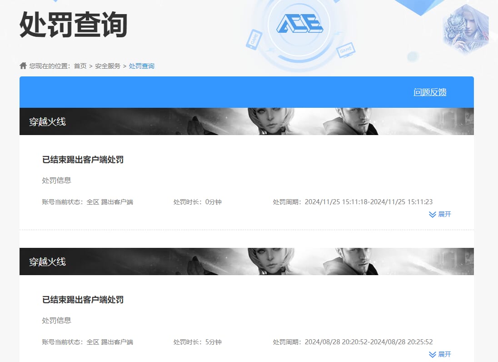This screenshot has width=498, height=362.
Task: Expand the 2024/08/28 punishment record with 展开
Action: tap(440, 354)
